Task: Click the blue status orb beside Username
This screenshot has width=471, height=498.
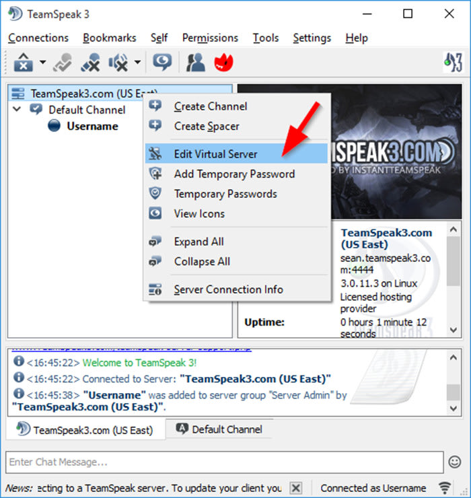Action: tap(54, 126)
